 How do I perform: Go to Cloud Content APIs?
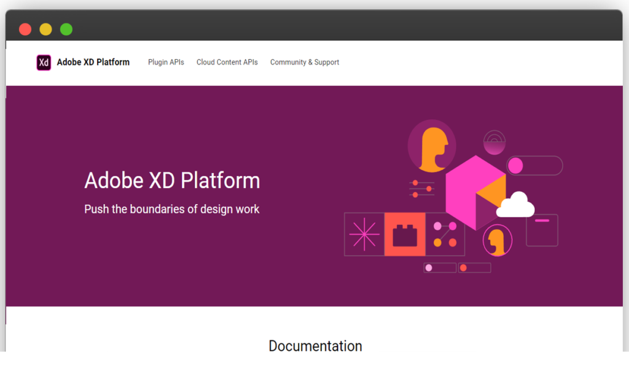pos(227,62)
